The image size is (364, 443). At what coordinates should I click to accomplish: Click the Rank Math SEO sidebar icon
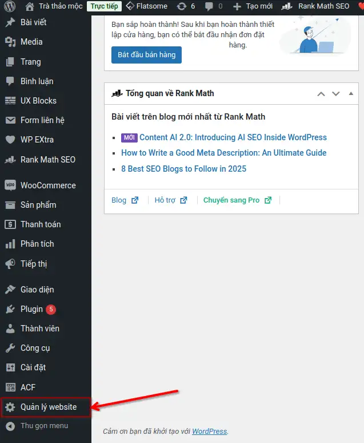pos(10,160)
